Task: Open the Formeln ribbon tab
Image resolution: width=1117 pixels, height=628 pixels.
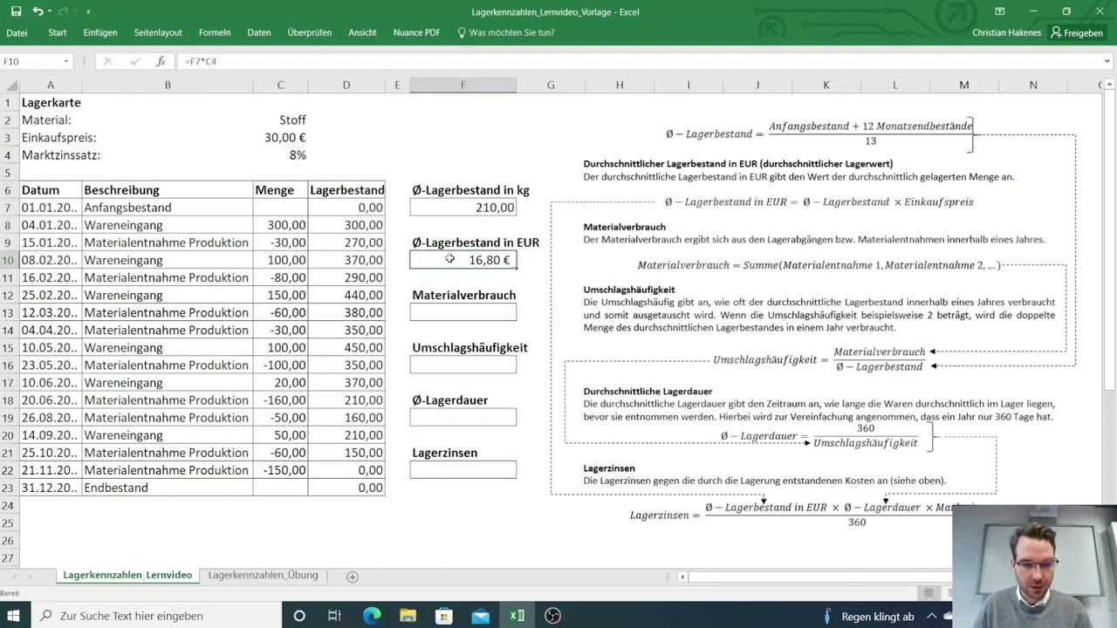Action: coord(215,32)
